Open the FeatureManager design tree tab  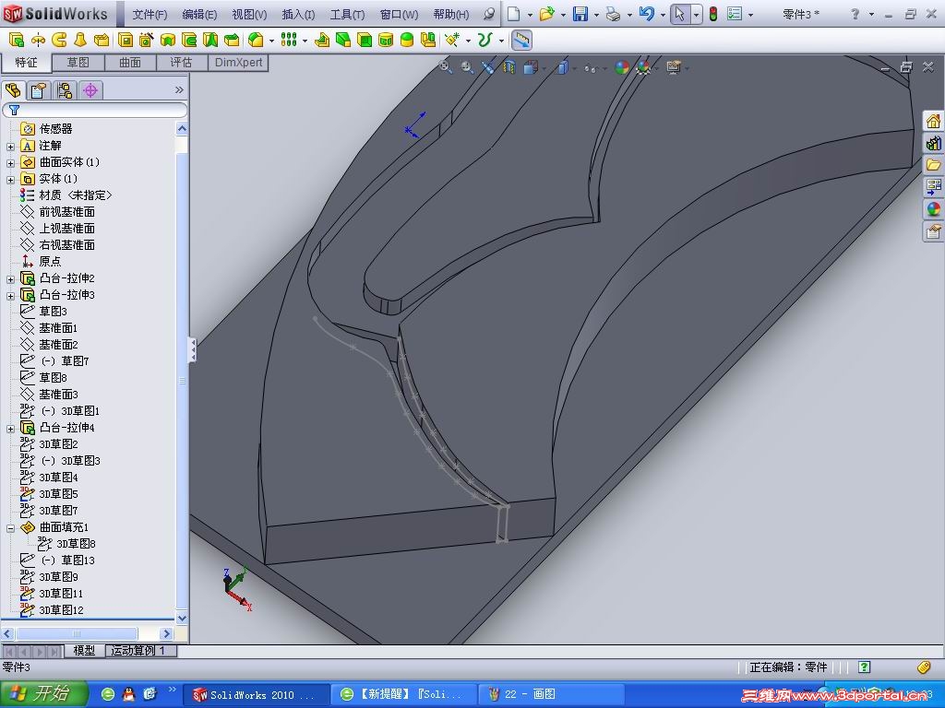click(x=13, y=90)
